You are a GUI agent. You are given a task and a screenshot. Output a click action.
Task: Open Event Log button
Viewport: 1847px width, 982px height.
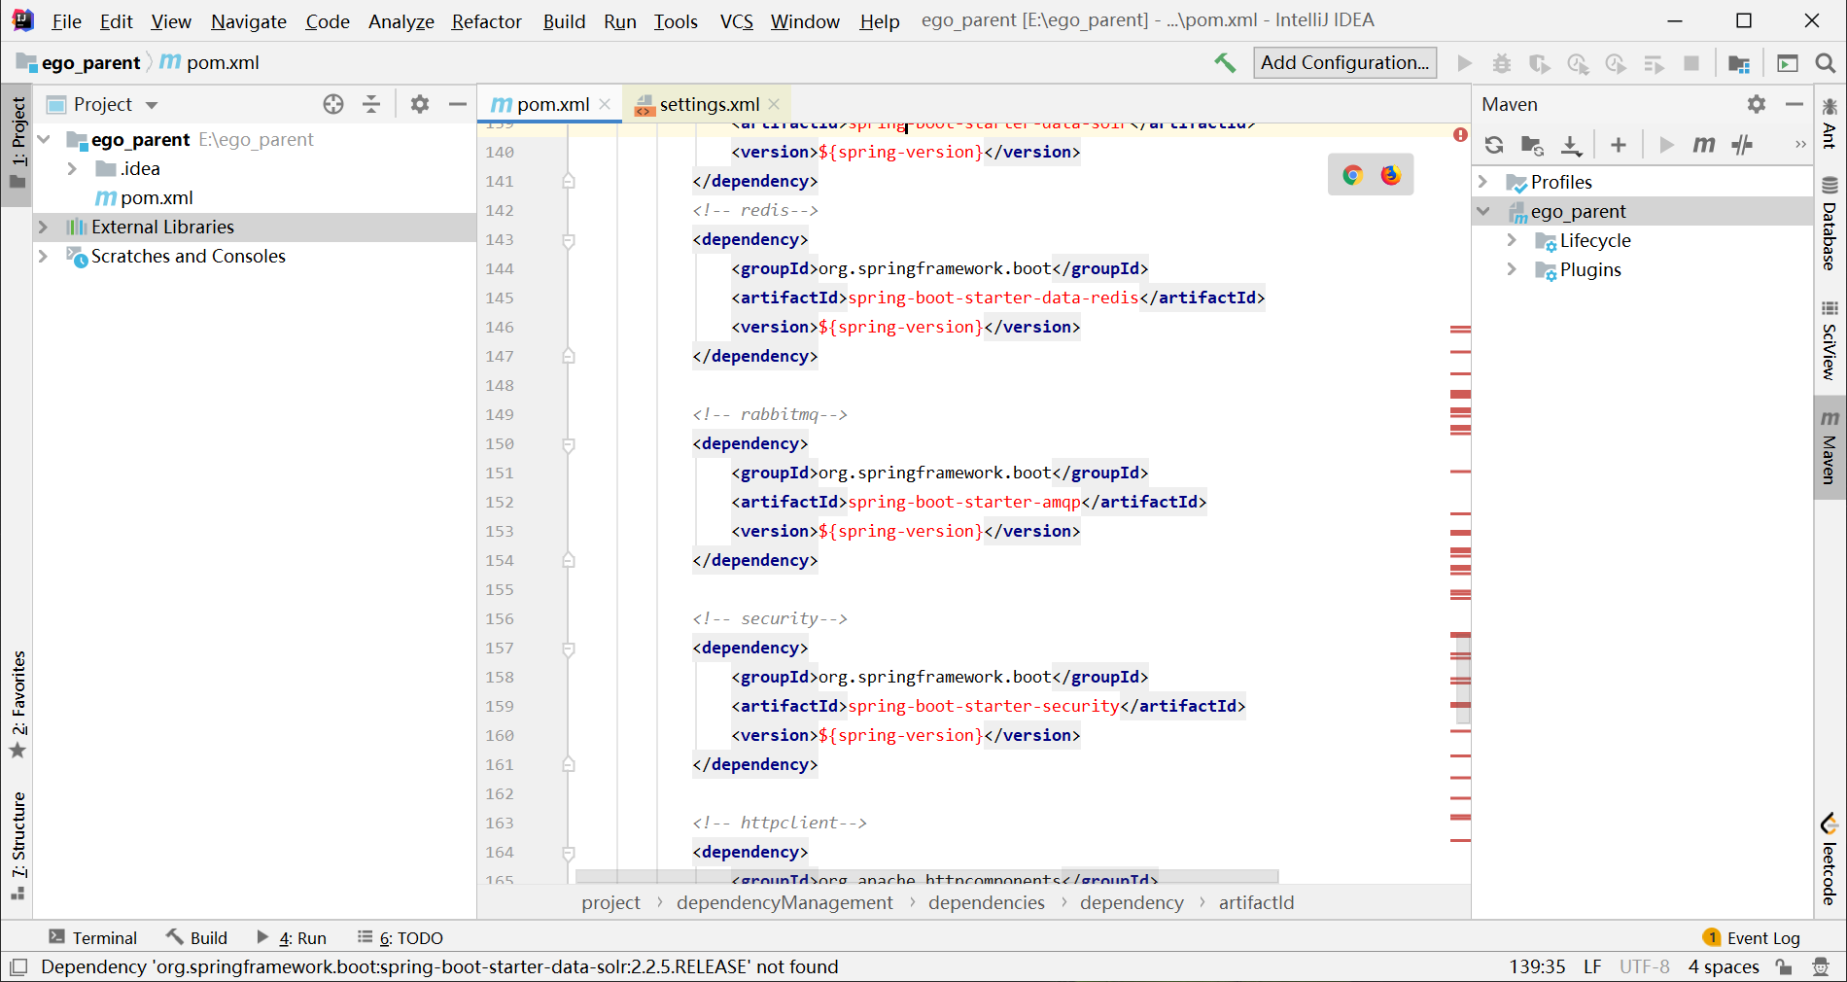(x=1752, y=937)
